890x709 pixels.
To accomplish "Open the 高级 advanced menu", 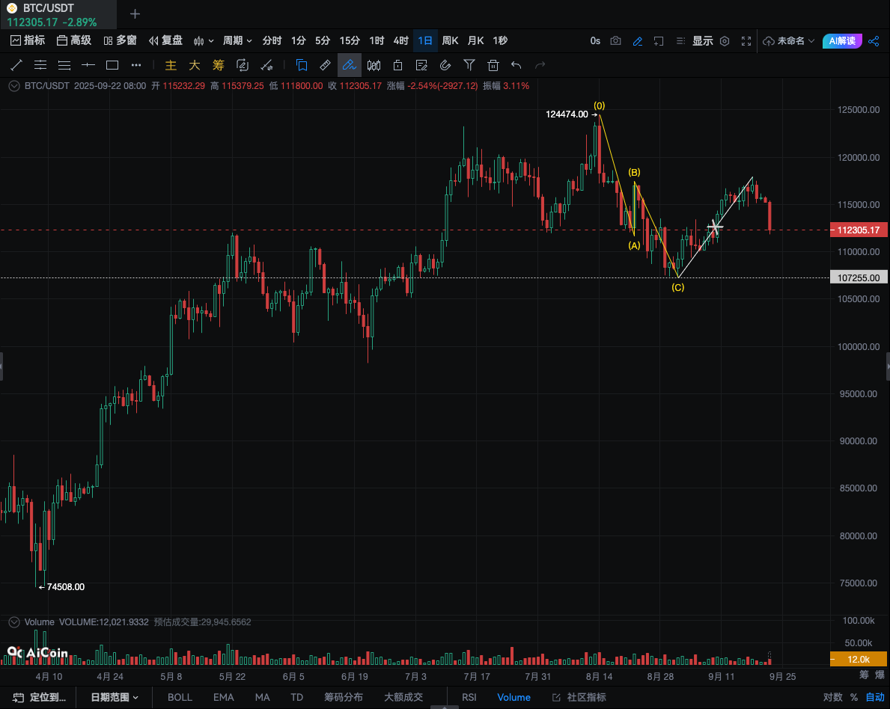I will pos(74,40).
